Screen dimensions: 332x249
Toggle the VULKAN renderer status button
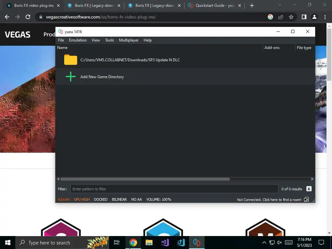click(63, 199)
